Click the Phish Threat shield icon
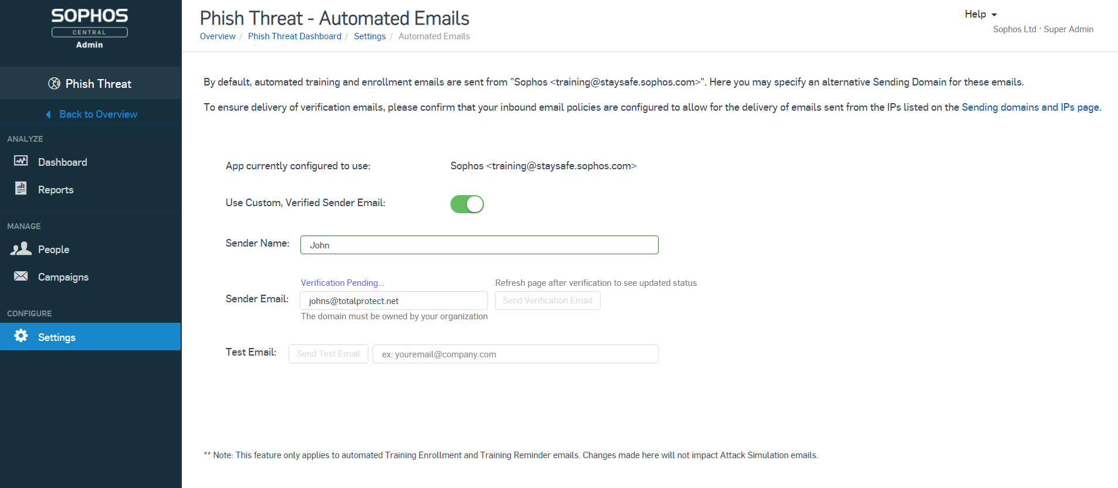The height and width of the screenshot is (488, 1118). [x=54, y=83]
